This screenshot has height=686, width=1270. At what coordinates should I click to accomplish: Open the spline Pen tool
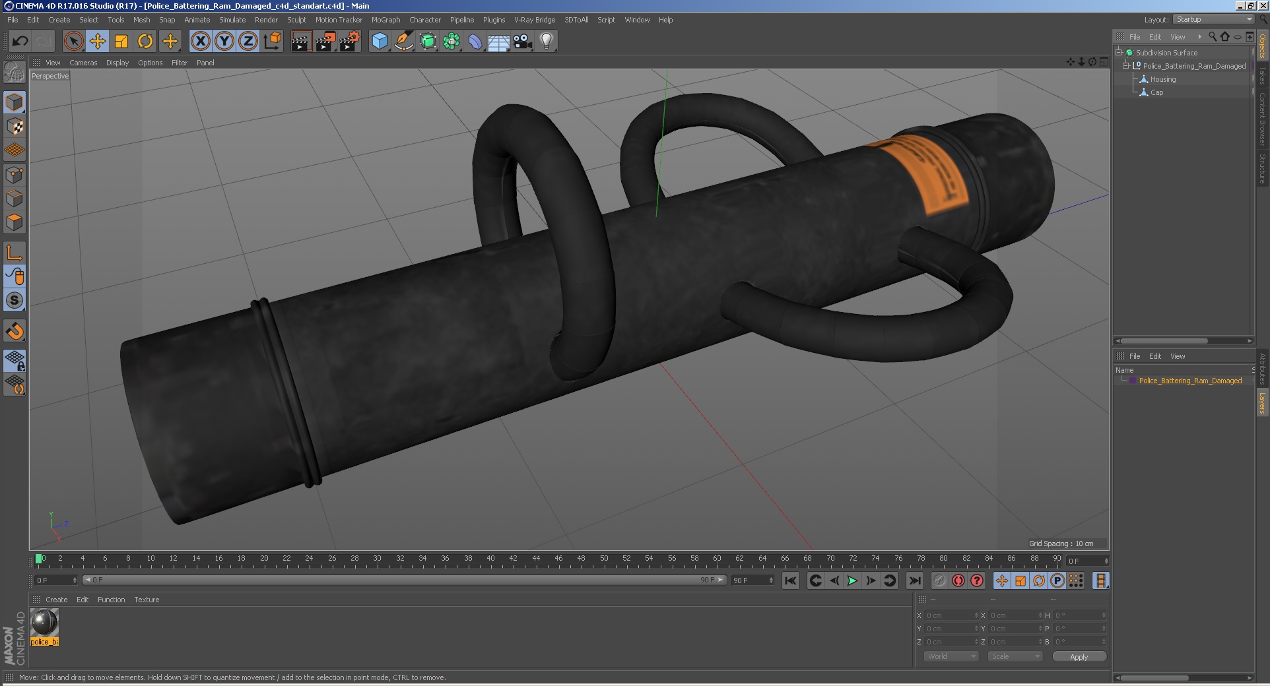point(403,42)
